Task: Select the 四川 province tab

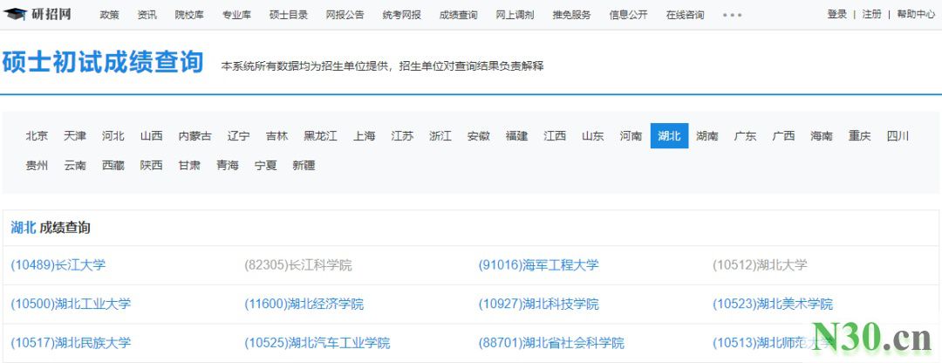Action: tap(898, 136)
